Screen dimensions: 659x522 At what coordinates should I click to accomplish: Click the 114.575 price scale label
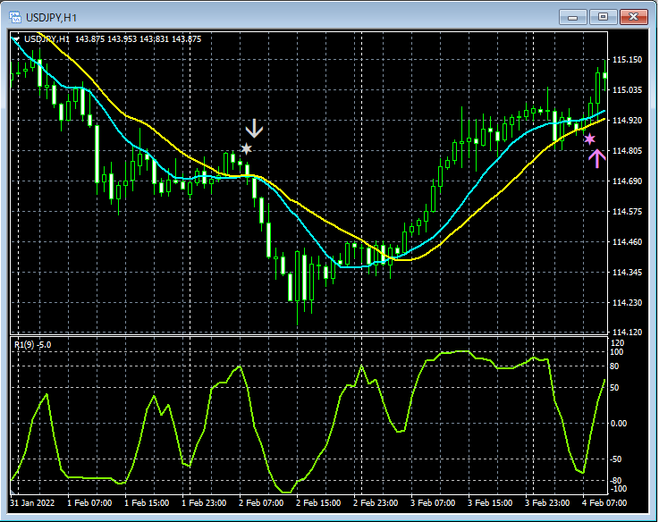click(x=627, y=212)
